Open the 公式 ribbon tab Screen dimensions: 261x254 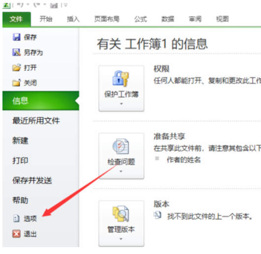(x=140, y=19)
